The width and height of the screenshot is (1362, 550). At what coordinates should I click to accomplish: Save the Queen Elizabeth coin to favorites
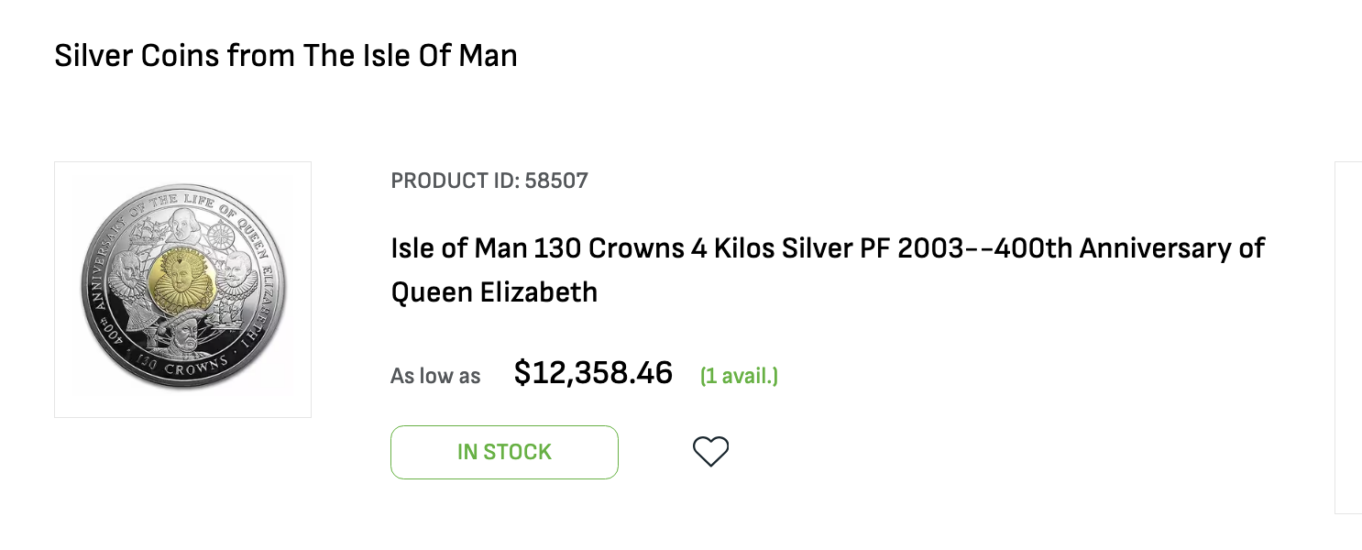coord(710,452)
